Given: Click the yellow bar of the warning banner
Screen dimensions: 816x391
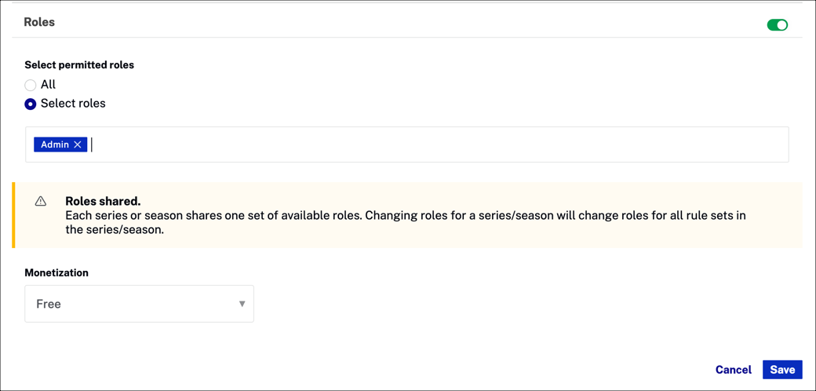Looking at the screenshot, I should pyautogui.click(x=14, y=215).
